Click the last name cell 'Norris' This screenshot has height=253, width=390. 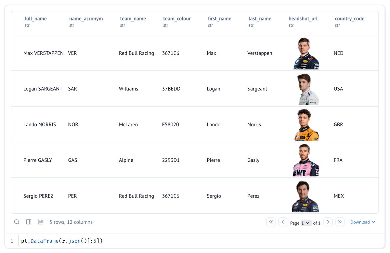point(254,124)
